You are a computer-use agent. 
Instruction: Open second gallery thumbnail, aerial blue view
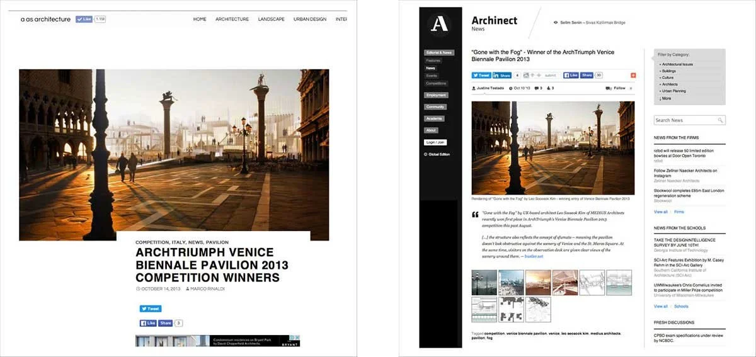tap(511, 282)
